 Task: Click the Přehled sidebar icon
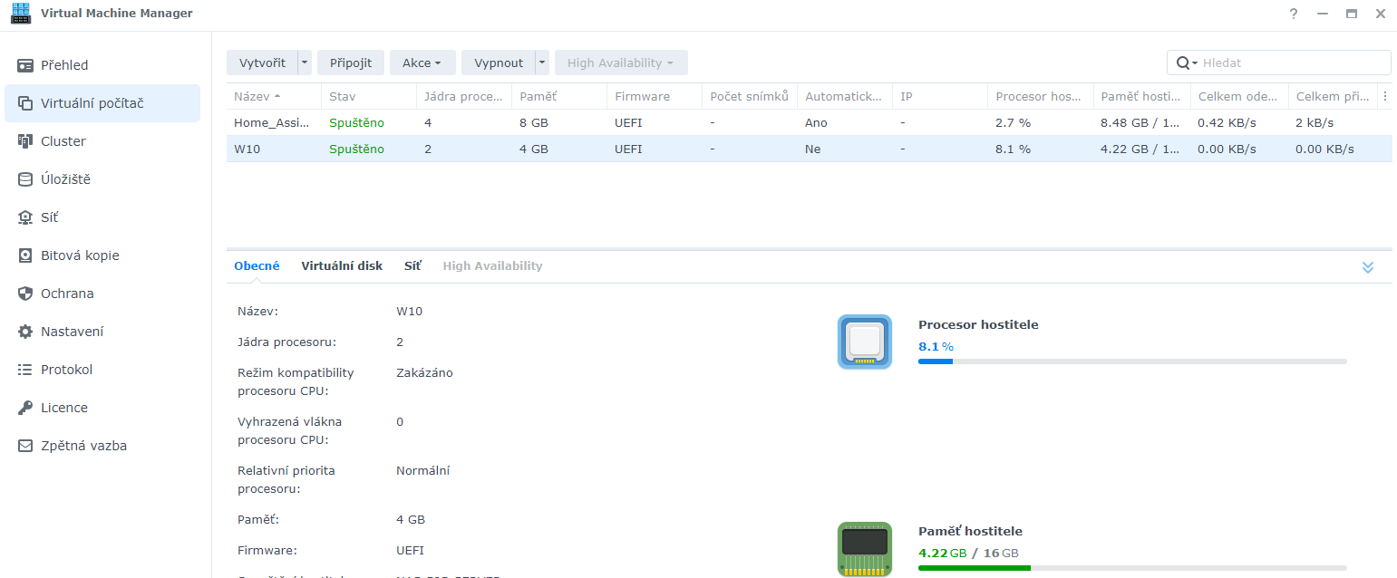coord(25,65)
